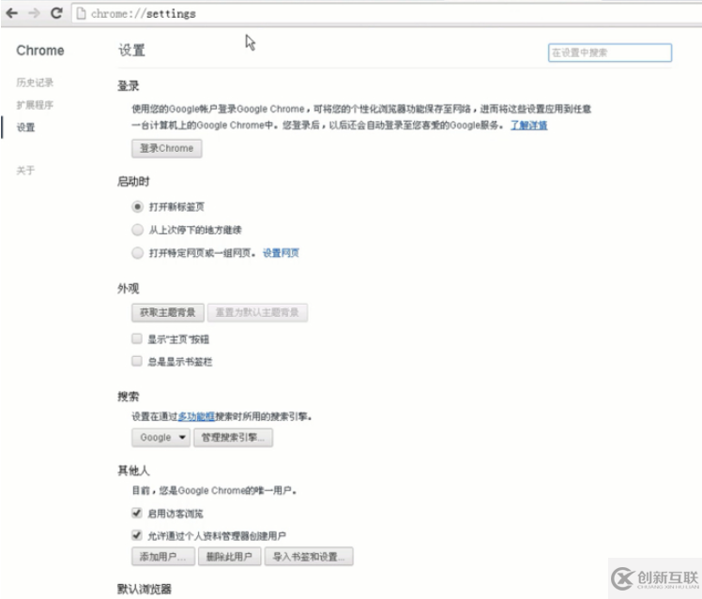The height and width of the screenshot is (599, 702).
Task: Click the 默认浏览器 section heading
Action: point(145,590)
